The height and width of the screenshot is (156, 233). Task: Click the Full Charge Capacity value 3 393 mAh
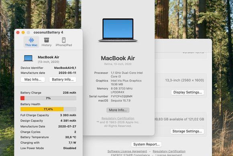point(68,115)
